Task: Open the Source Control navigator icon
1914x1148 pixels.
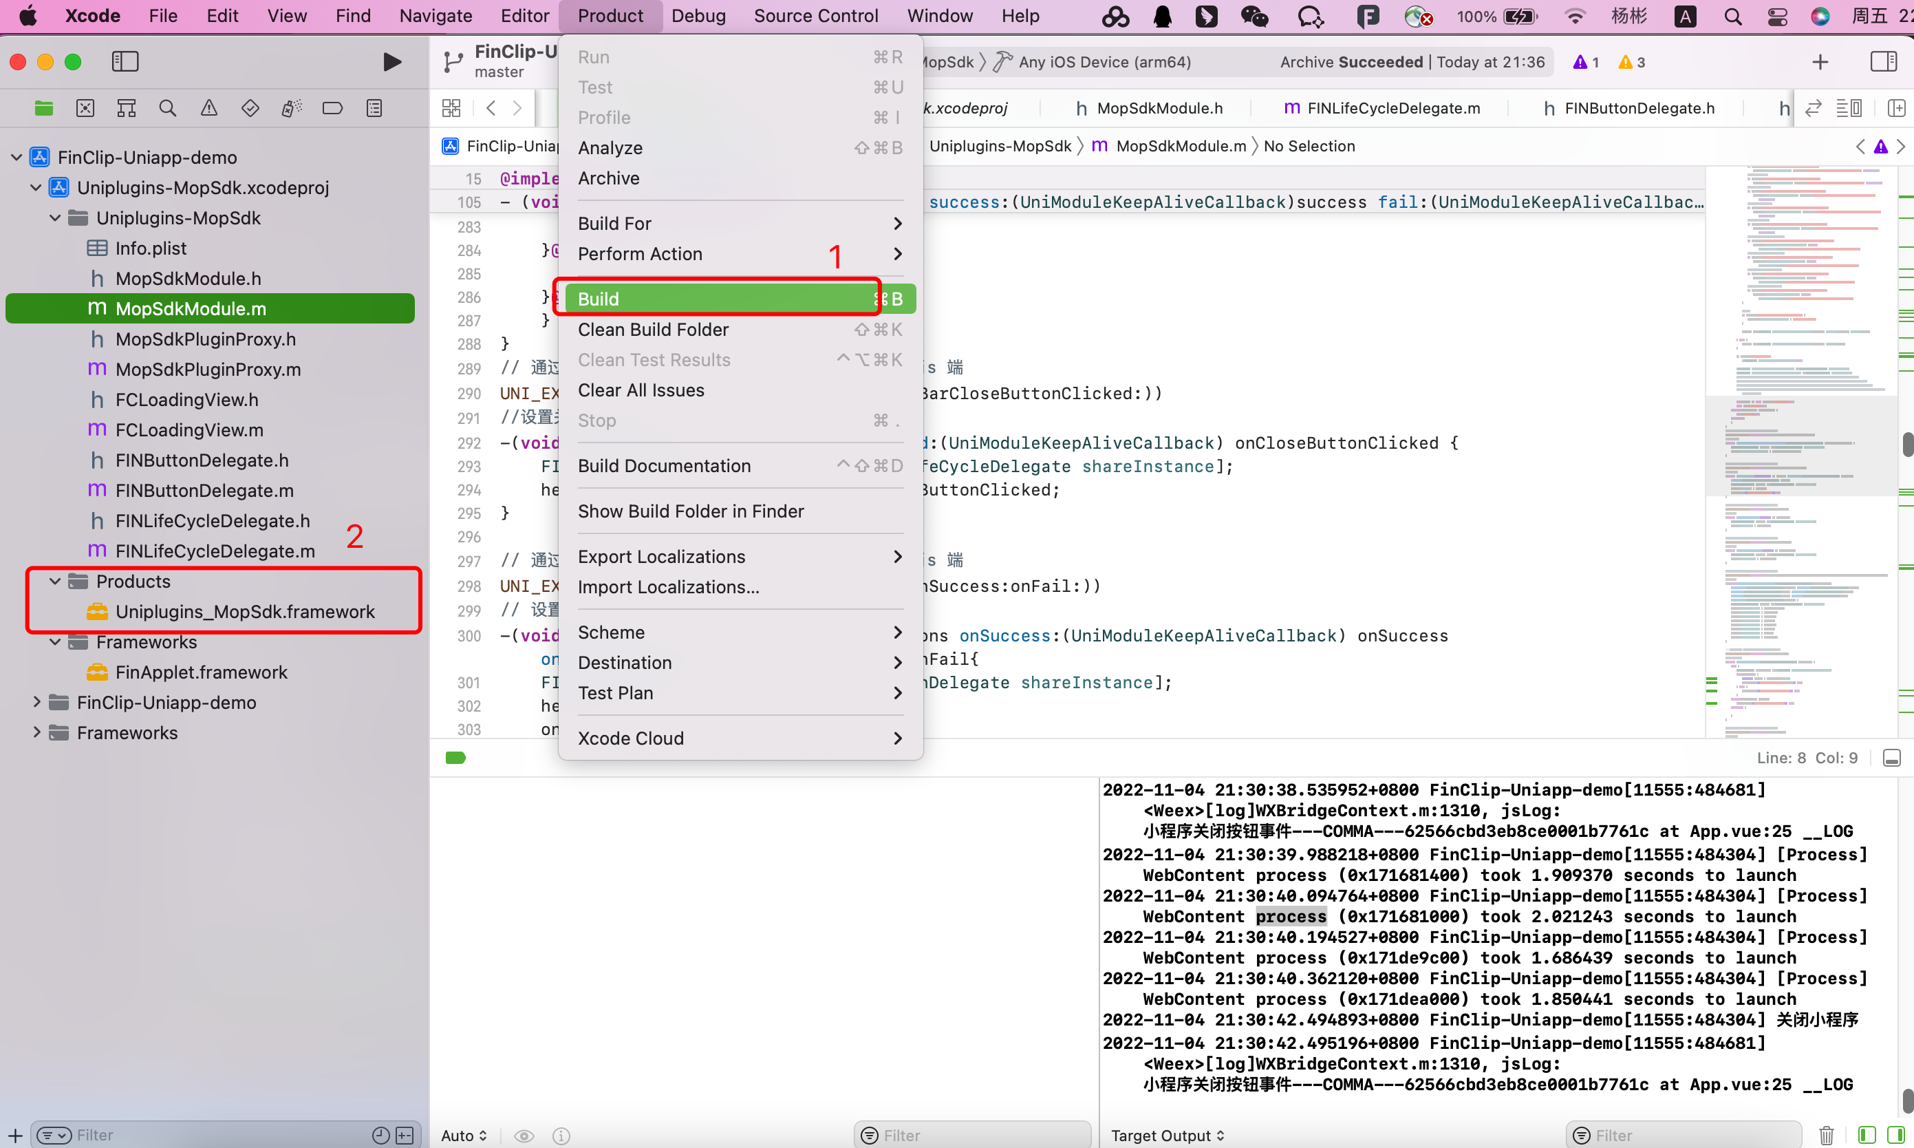Action: pyautogui.click(x=85, y=108)
